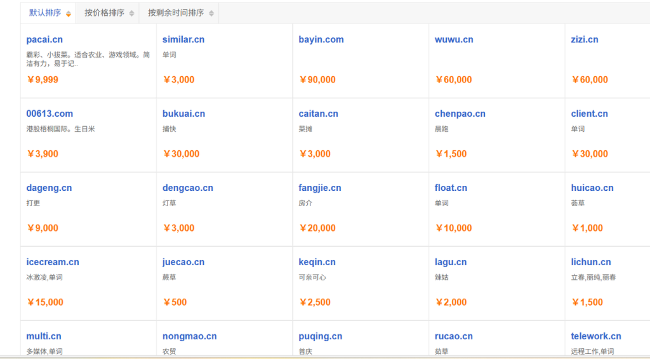Open wuwu.cn domain details
The image size is (650, 359).
(454, 39)
